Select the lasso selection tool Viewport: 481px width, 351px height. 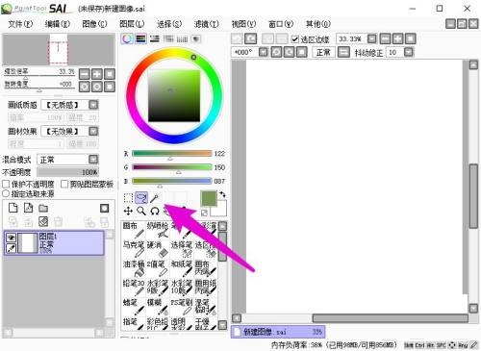(x=141, y=198)
